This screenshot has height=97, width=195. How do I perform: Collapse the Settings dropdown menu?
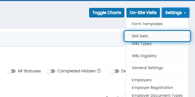(x=175, y=13)
